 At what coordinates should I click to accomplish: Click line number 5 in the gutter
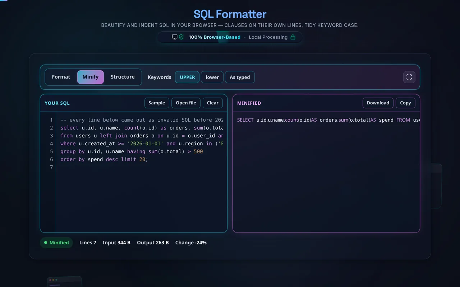click(x=51, y=151)
